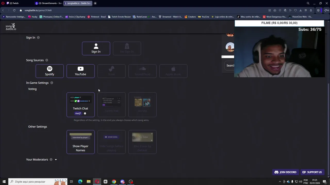This screenshot has height=185, width=330.
Task: Switch to the StreamElements browser tab
Action: click(49, 3)
